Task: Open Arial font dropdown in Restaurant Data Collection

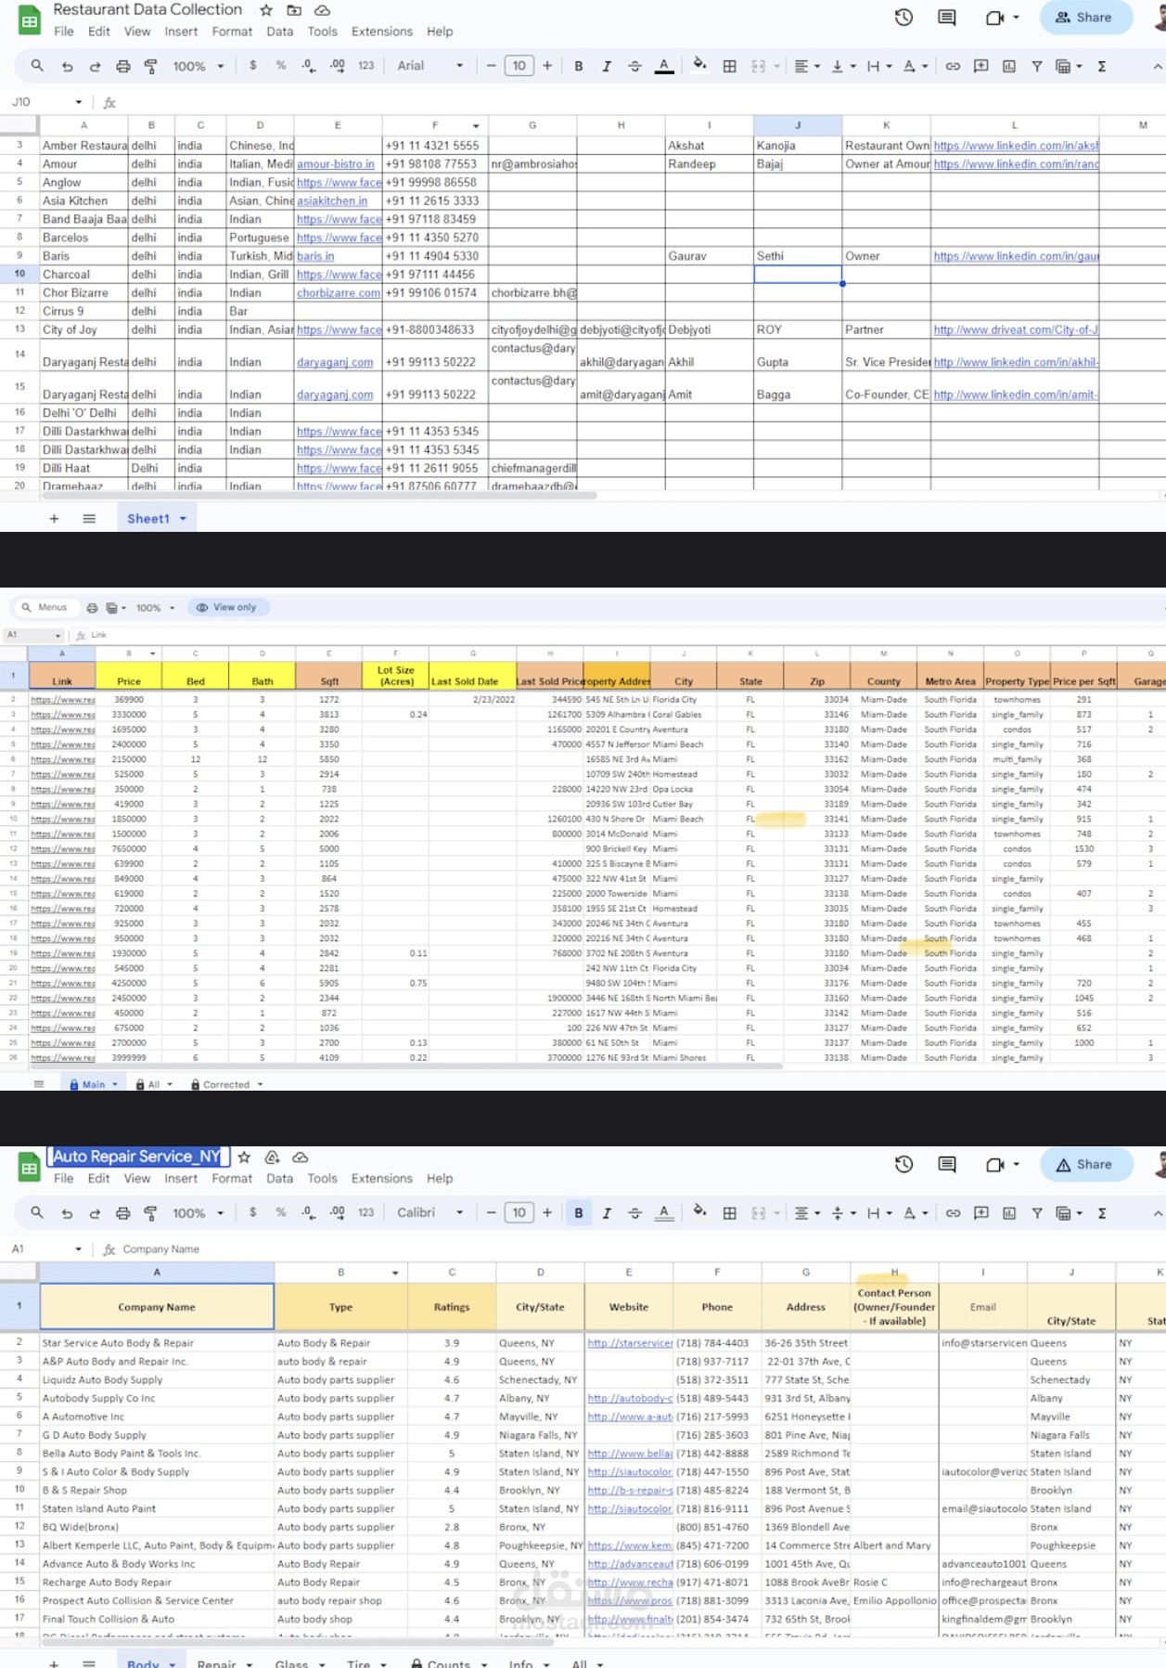Action: coord(429,66)
